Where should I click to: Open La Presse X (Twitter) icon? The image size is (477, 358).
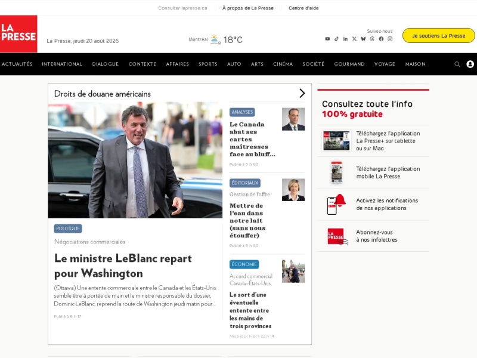coord(354,39)
